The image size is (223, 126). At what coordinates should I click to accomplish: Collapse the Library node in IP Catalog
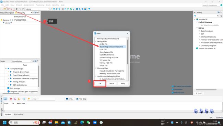point(197,28)
